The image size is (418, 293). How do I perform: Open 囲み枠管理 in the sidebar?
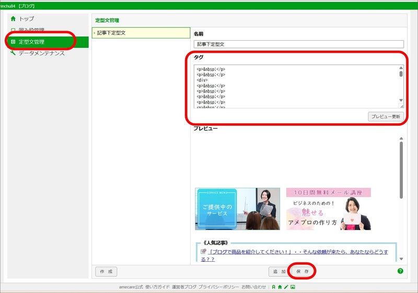pyautogui.click(x=31, y=30)
